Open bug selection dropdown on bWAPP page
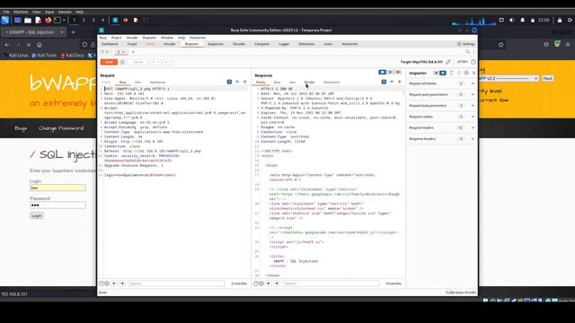This screenshot has width=575, height=323. (509, 78)
